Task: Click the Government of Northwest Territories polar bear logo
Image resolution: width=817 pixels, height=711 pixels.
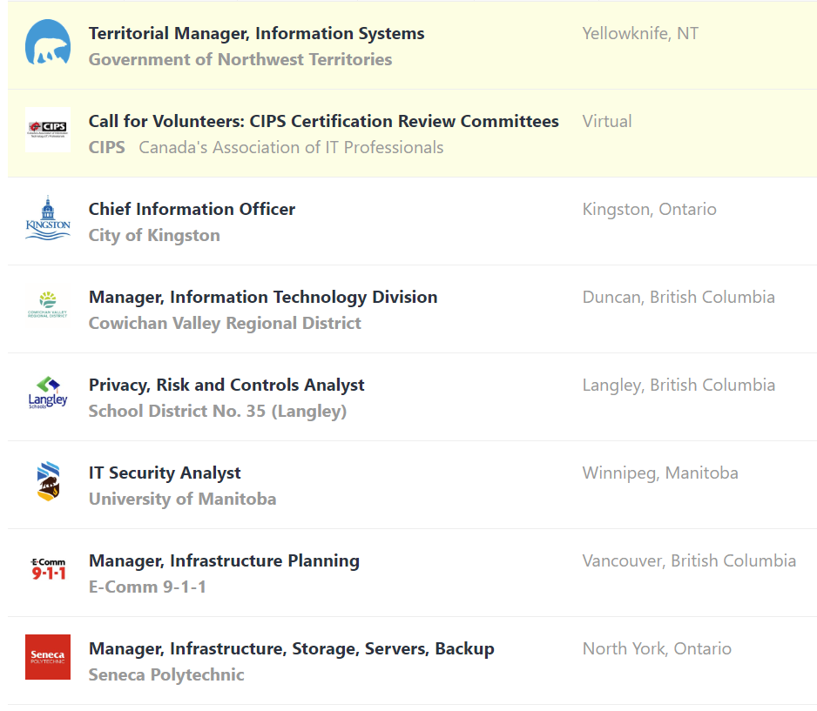Action: pyautogui.click(x=48, y=43)
